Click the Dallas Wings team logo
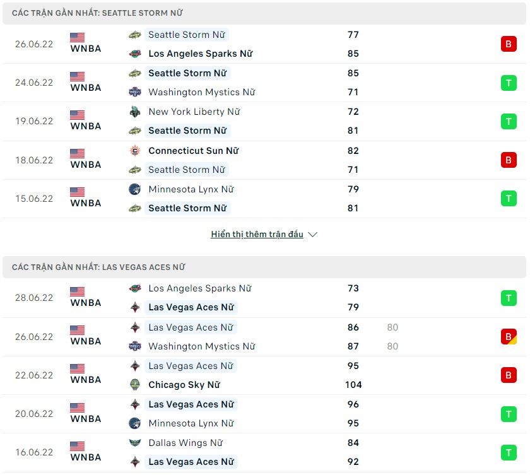This screenshot has height=475, width=530. pyautogui.click(x=135, y=443)
